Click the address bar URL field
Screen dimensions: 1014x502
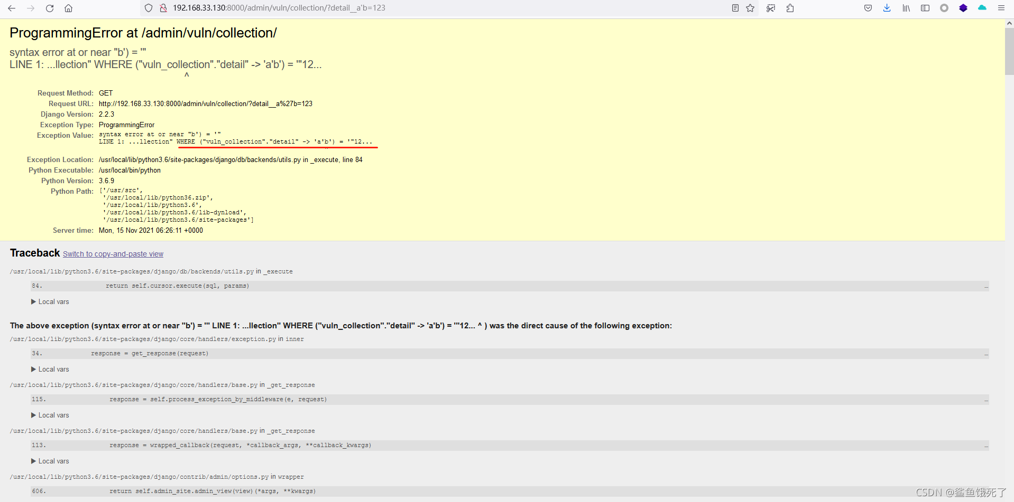tap(449, 8)
